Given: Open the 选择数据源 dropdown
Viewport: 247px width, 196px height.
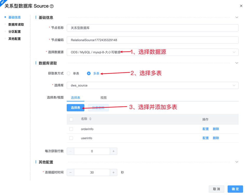Looking at the screenshot, I should [153, 52].
